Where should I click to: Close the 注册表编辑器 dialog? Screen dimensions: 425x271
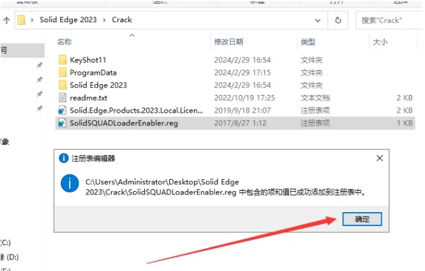coord(379,158)
